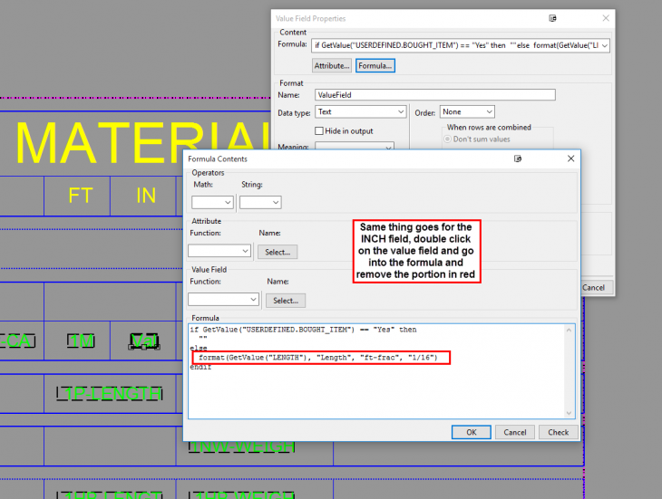
Task: Confirm the formula with OK button
Action: [472, 432]
